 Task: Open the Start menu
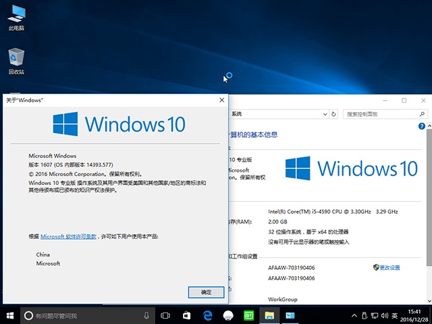pyautogui.click(x=10, y=315)
